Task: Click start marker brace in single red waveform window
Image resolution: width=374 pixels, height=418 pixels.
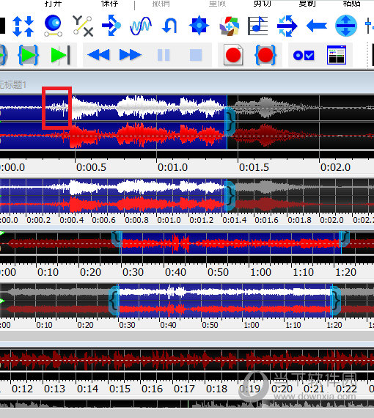Action: pos(117,239)
